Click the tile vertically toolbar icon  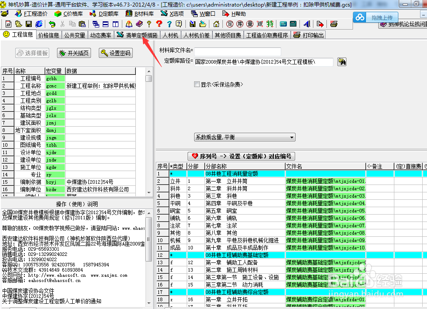[x=115, y=24]
